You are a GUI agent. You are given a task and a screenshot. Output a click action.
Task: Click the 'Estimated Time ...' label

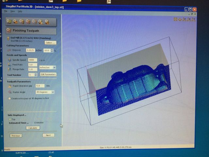19,123
